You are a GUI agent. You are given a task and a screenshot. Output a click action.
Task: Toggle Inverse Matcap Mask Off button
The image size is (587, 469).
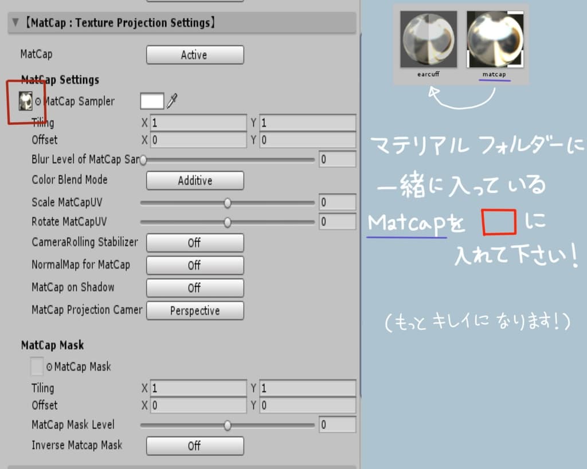(195, 446)
